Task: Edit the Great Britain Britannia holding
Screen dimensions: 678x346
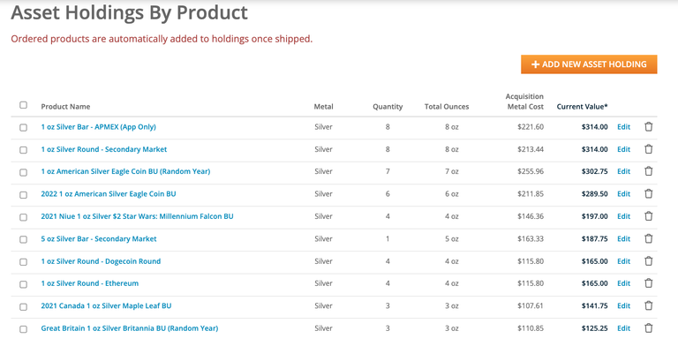Action: coord(623,328)
